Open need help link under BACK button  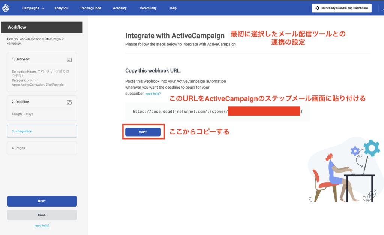42,226
